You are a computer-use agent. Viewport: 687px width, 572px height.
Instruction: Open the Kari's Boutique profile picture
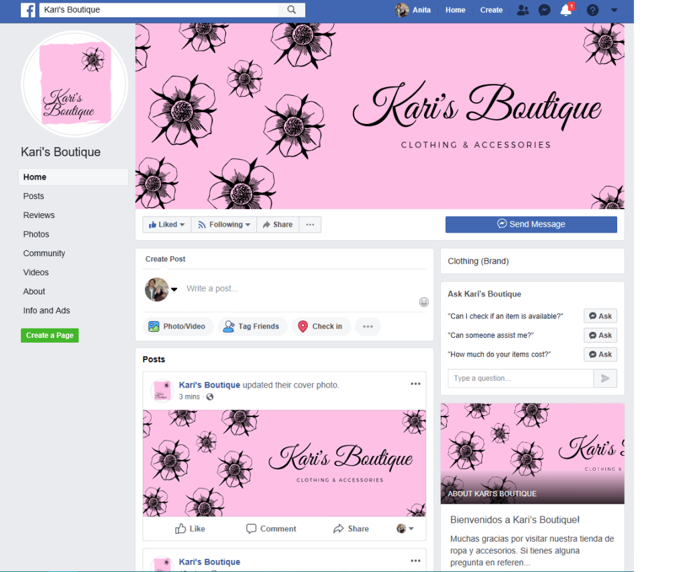coord(74,84)
